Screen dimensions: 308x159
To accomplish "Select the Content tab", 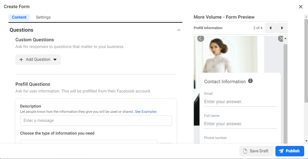I will (19, 17).
